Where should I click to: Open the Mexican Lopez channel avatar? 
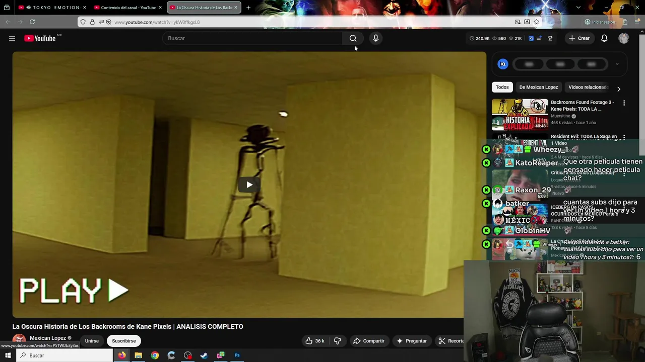(19, 340)
